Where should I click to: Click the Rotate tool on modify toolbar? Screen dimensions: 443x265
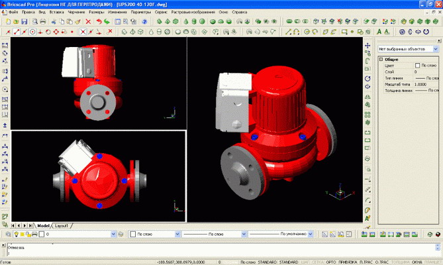point(368,79)
